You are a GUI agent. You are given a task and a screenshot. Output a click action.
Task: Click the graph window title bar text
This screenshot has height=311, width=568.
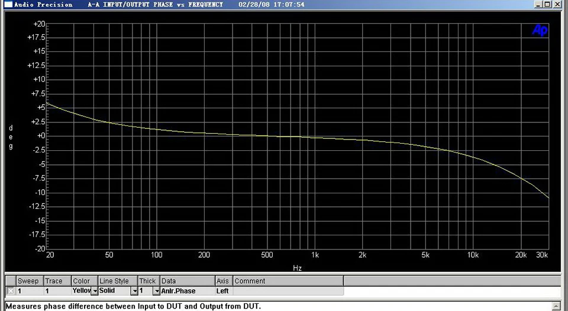pyautogui.click(x=159, y=5)
